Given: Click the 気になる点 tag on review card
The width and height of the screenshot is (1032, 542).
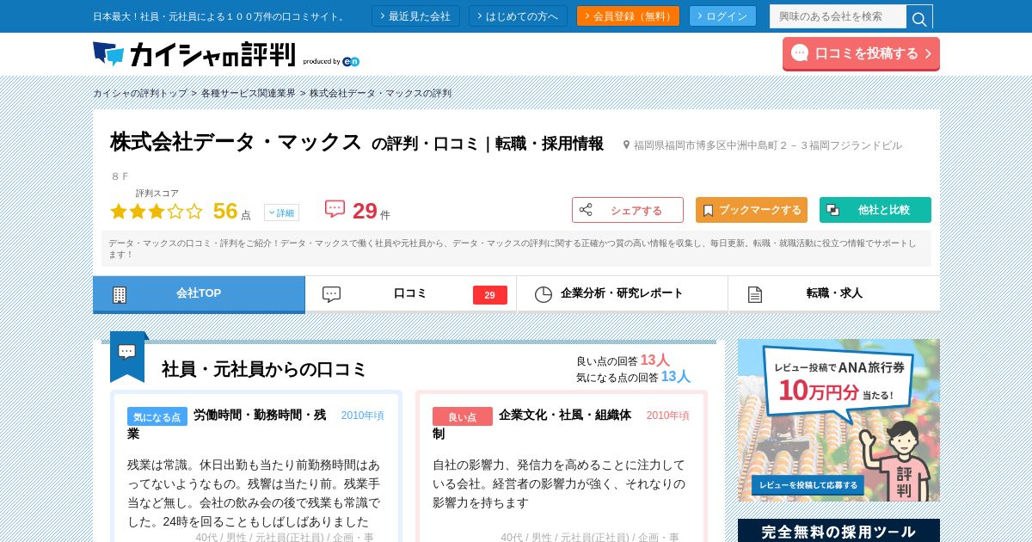Looking at the screenshot, I should click(x=157, y=416).
